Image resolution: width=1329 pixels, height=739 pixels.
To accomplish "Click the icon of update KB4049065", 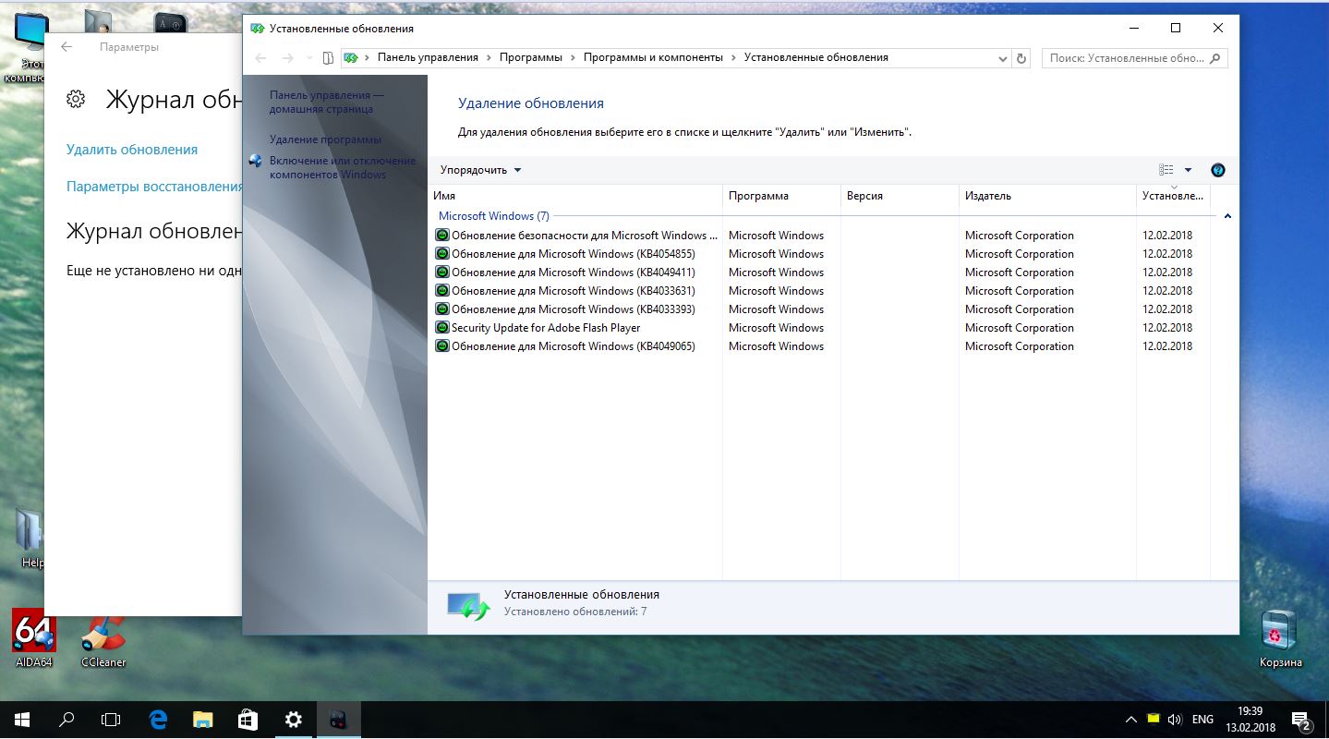I will pos(441,346).
